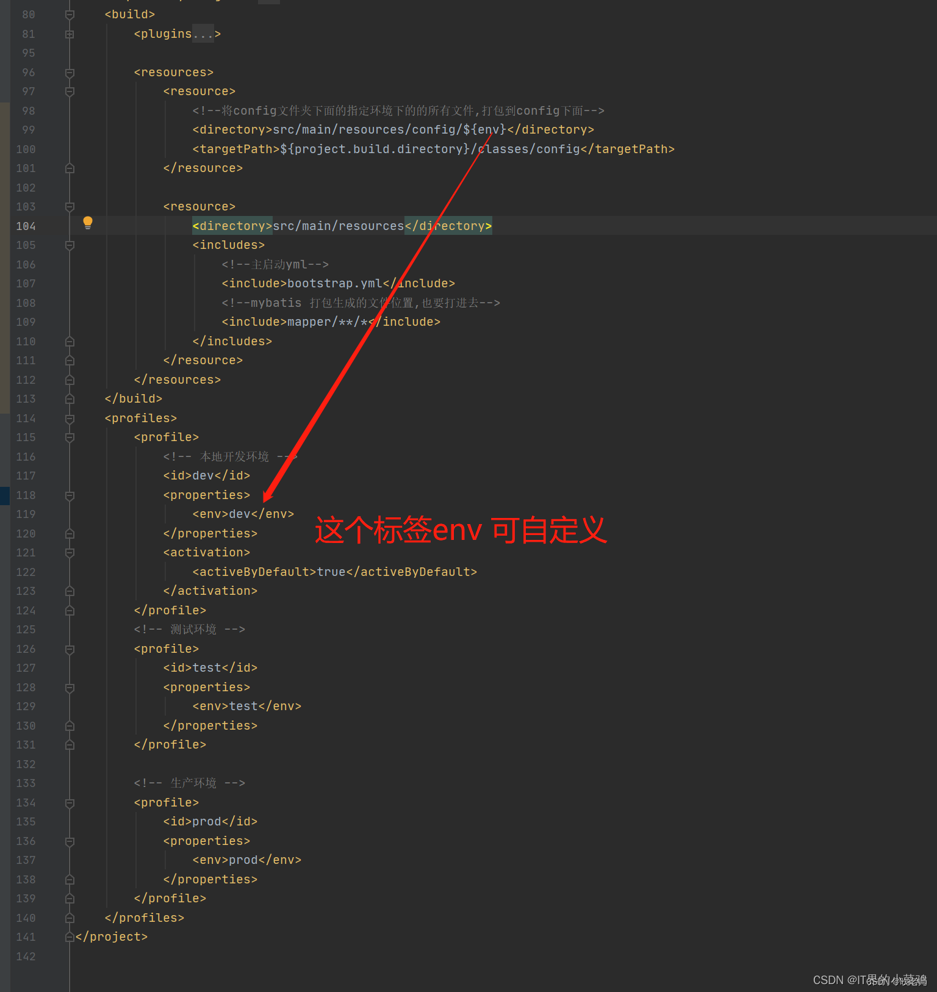The width and height of the screenshot is (937, 992).
Task: Click the config folder comment on line 98
Action: (x=398, y=111)
